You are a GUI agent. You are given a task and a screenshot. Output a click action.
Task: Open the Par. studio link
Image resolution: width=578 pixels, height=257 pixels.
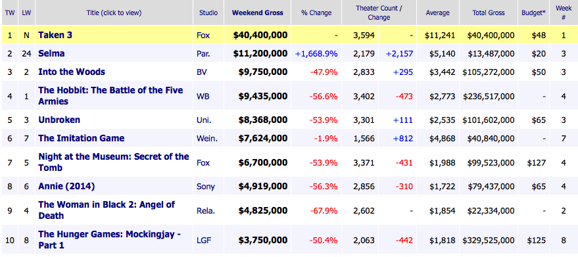click(x=203, y=54)
